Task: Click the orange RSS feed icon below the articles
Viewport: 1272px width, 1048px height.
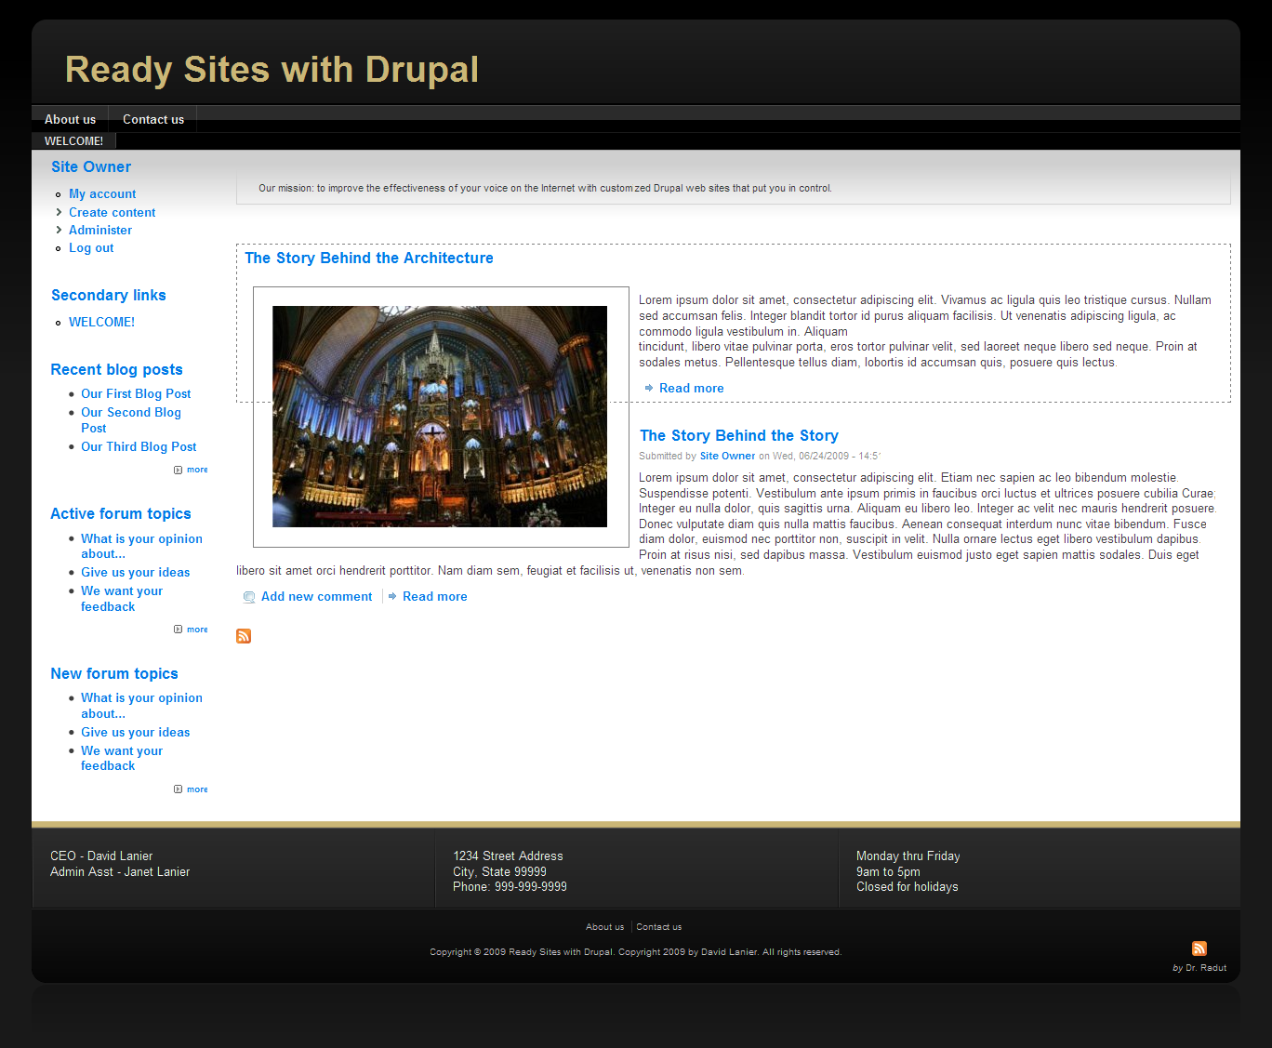Action: coord(244,636)
